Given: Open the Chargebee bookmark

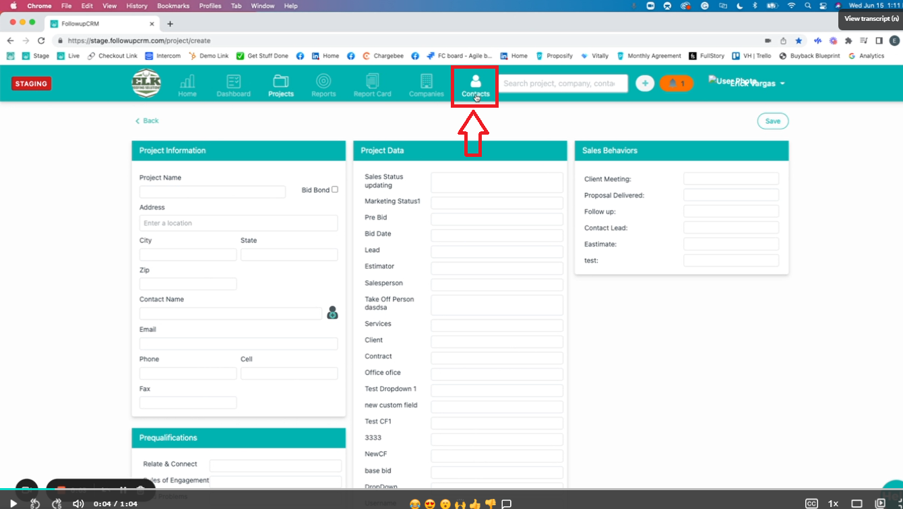Looking at the screenshot, I should tap(383, 56).
